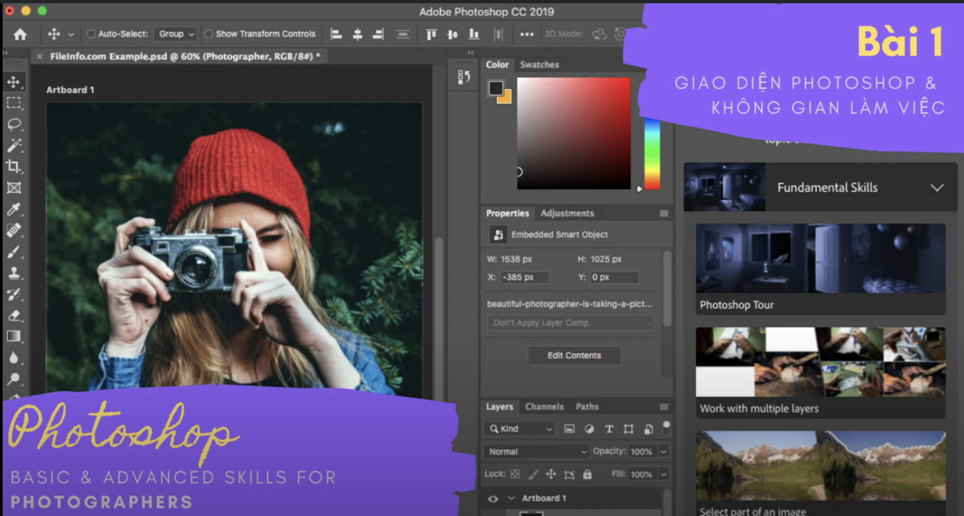
Task: Select the Gradient tool
Action: coord(14,336)
